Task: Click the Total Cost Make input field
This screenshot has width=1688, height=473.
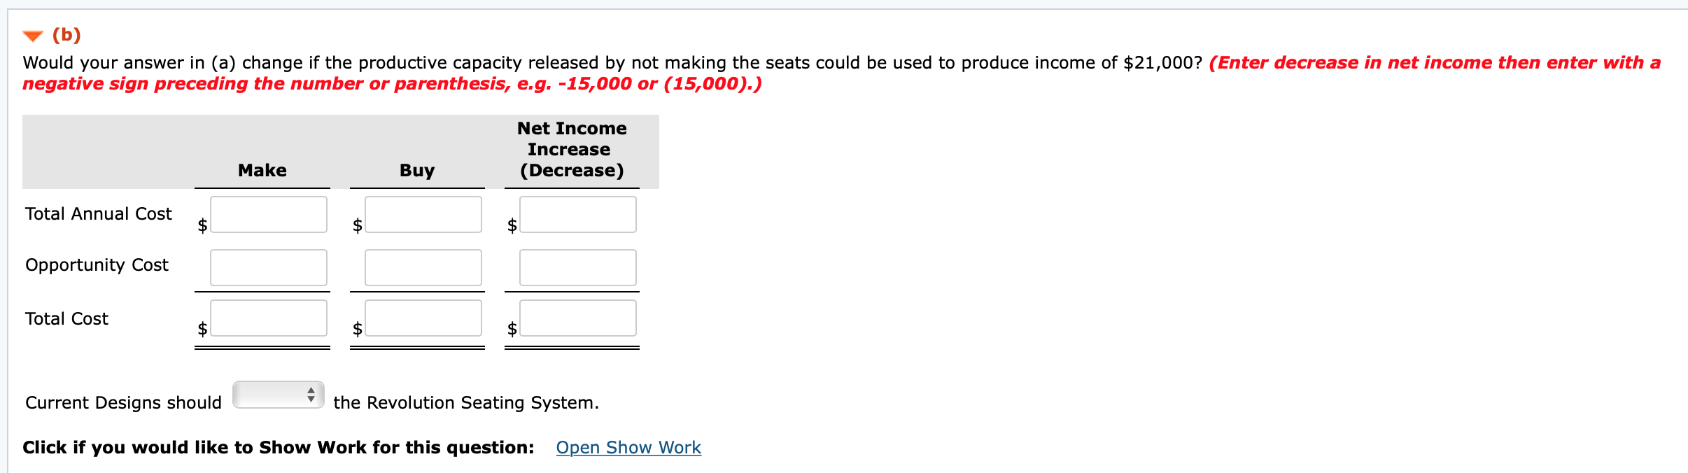Action: (x=268, y=318)
